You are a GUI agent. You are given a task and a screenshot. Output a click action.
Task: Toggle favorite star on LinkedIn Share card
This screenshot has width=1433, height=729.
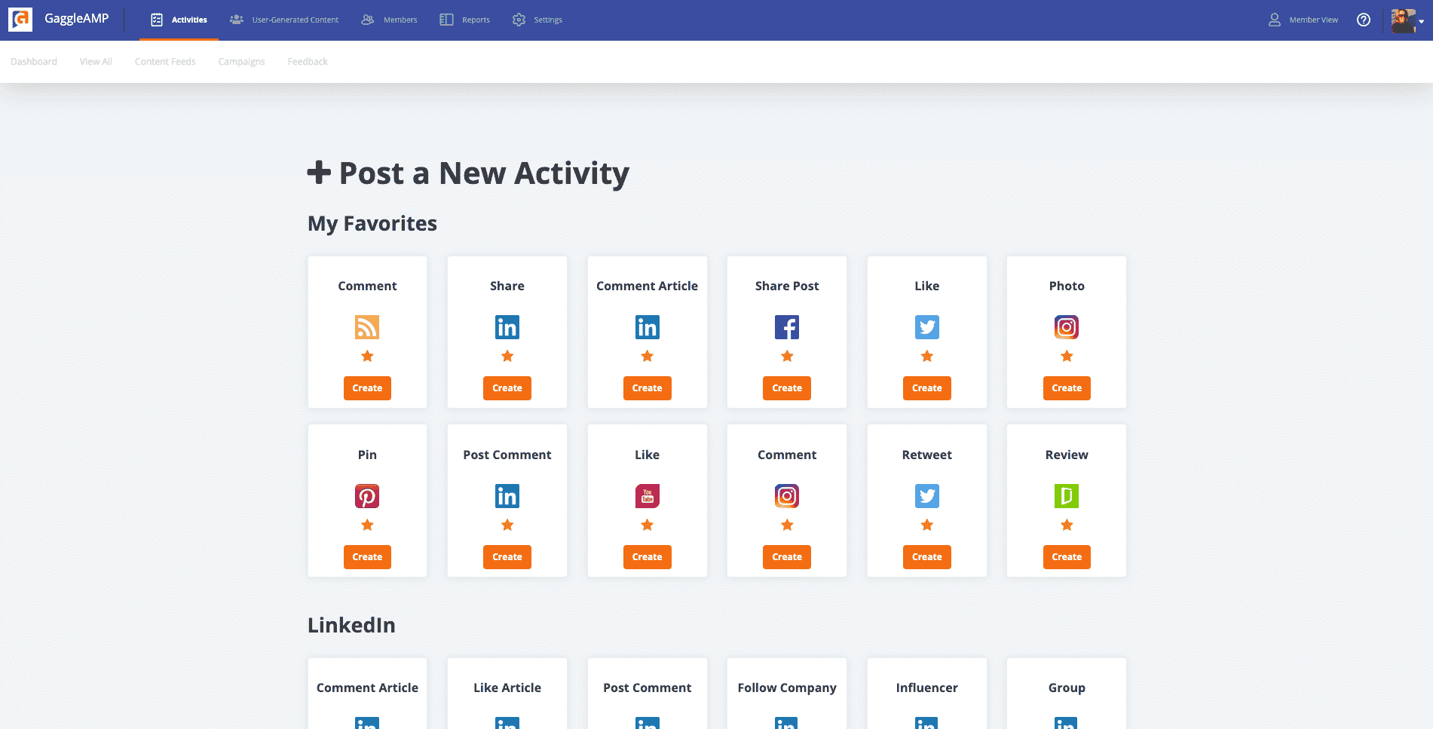507,356
